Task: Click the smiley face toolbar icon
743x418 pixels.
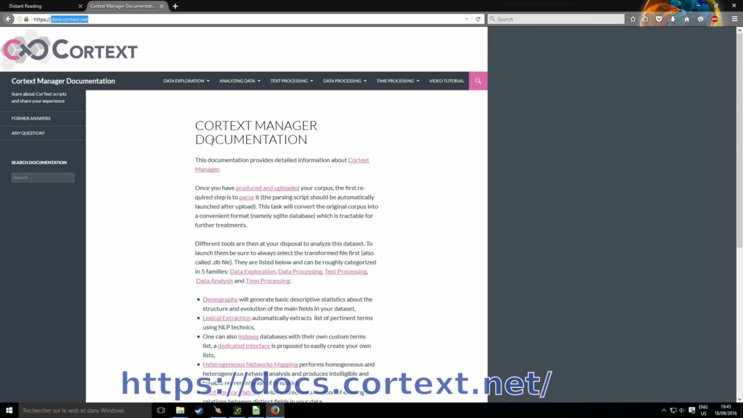Action: click(701, 19)
